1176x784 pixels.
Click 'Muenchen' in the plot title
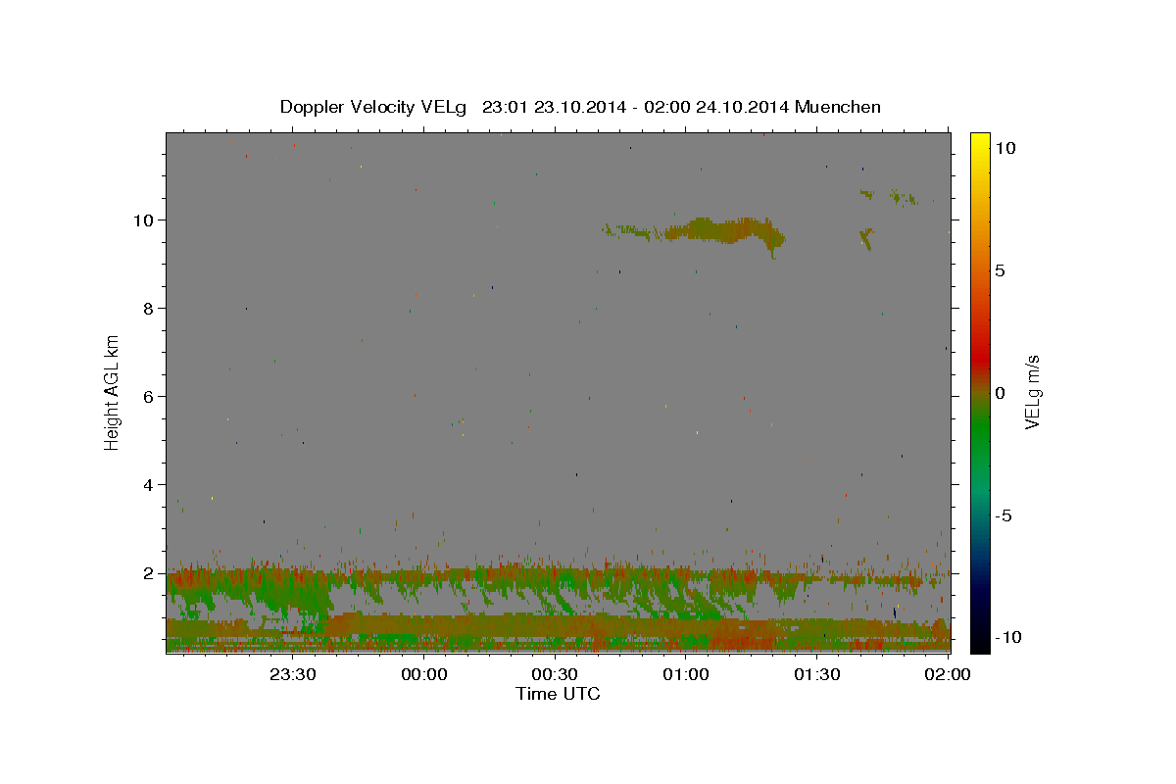pos(838,107)
